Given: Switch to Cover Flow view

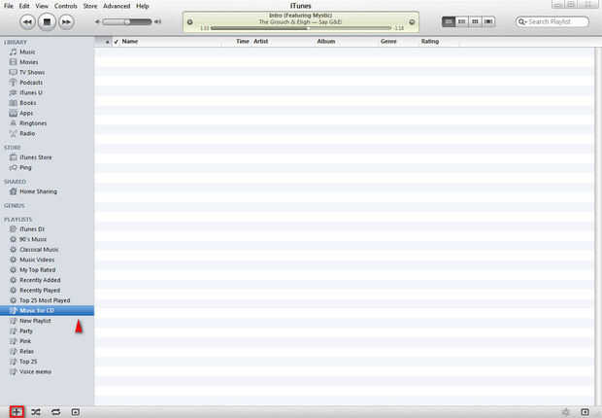Looking at the screenshot, I should 488,22.
